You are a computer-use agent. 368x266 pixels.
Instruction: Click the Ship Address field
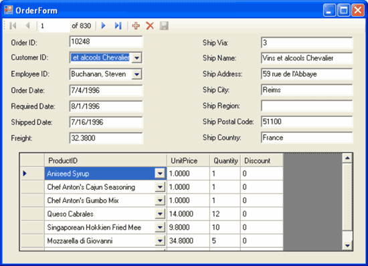click(x=306, y=74)
